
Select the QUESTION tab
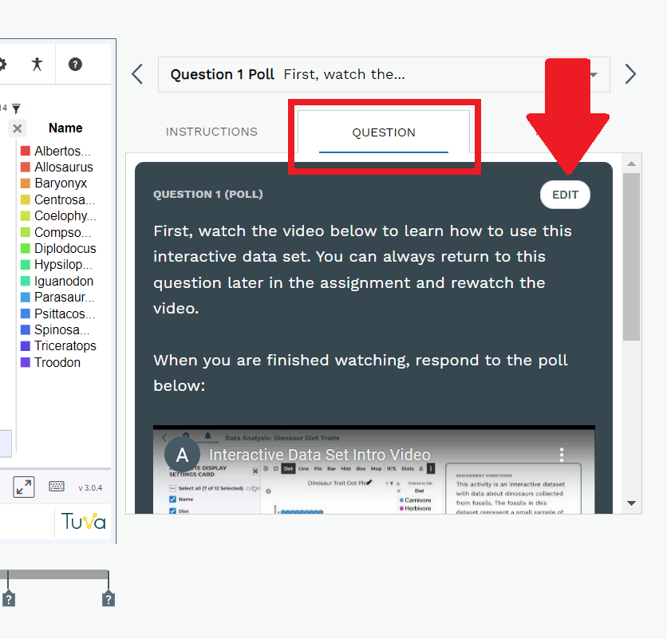tap(384, 132)
